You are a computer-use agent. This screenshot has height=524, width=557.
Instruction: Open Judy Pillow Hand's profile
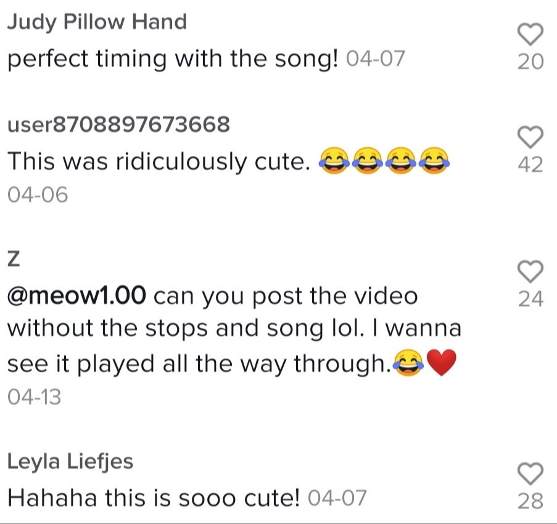(x=97, y=22)
